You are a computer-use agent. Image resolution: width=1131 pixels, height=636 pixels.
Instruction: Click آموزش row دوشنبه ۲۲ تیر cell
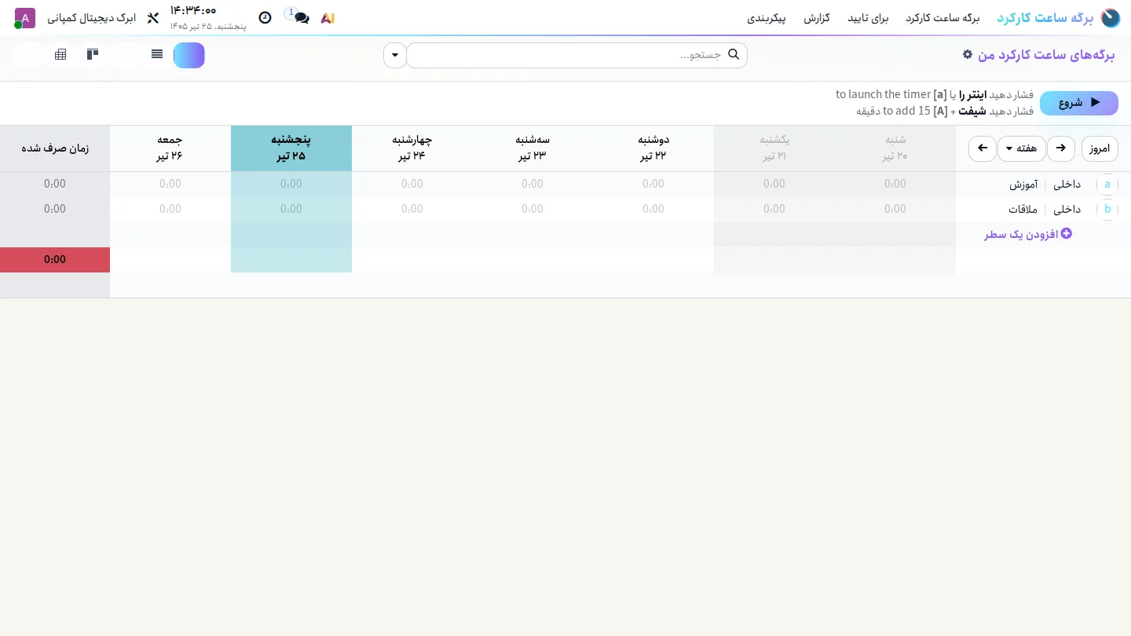click(x=653, y=185)
